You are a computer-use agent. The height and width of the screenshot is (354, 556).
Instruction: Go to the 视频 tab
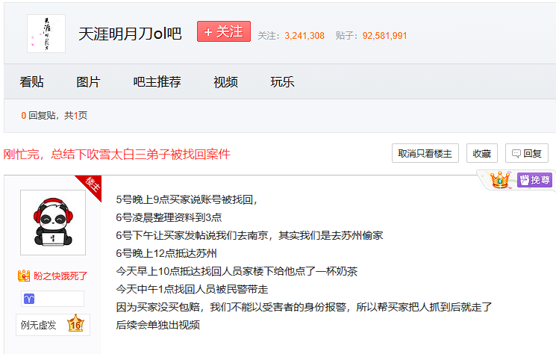tap(225, 82)
